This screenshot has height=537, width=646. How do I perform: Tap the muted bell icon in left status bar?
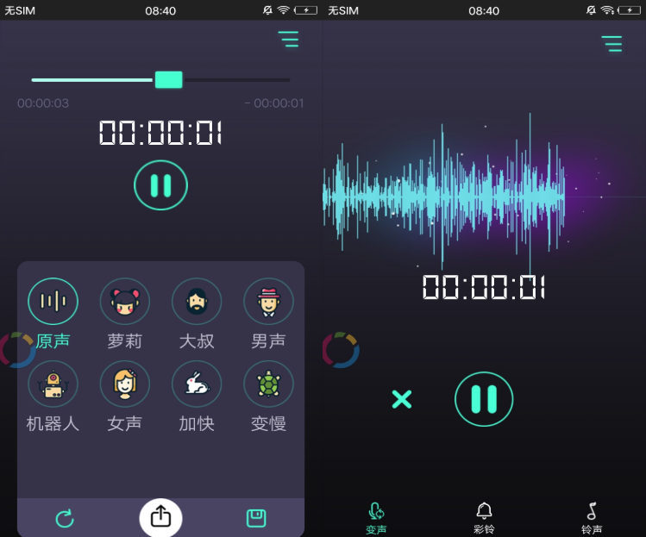(x=267, y=9)
